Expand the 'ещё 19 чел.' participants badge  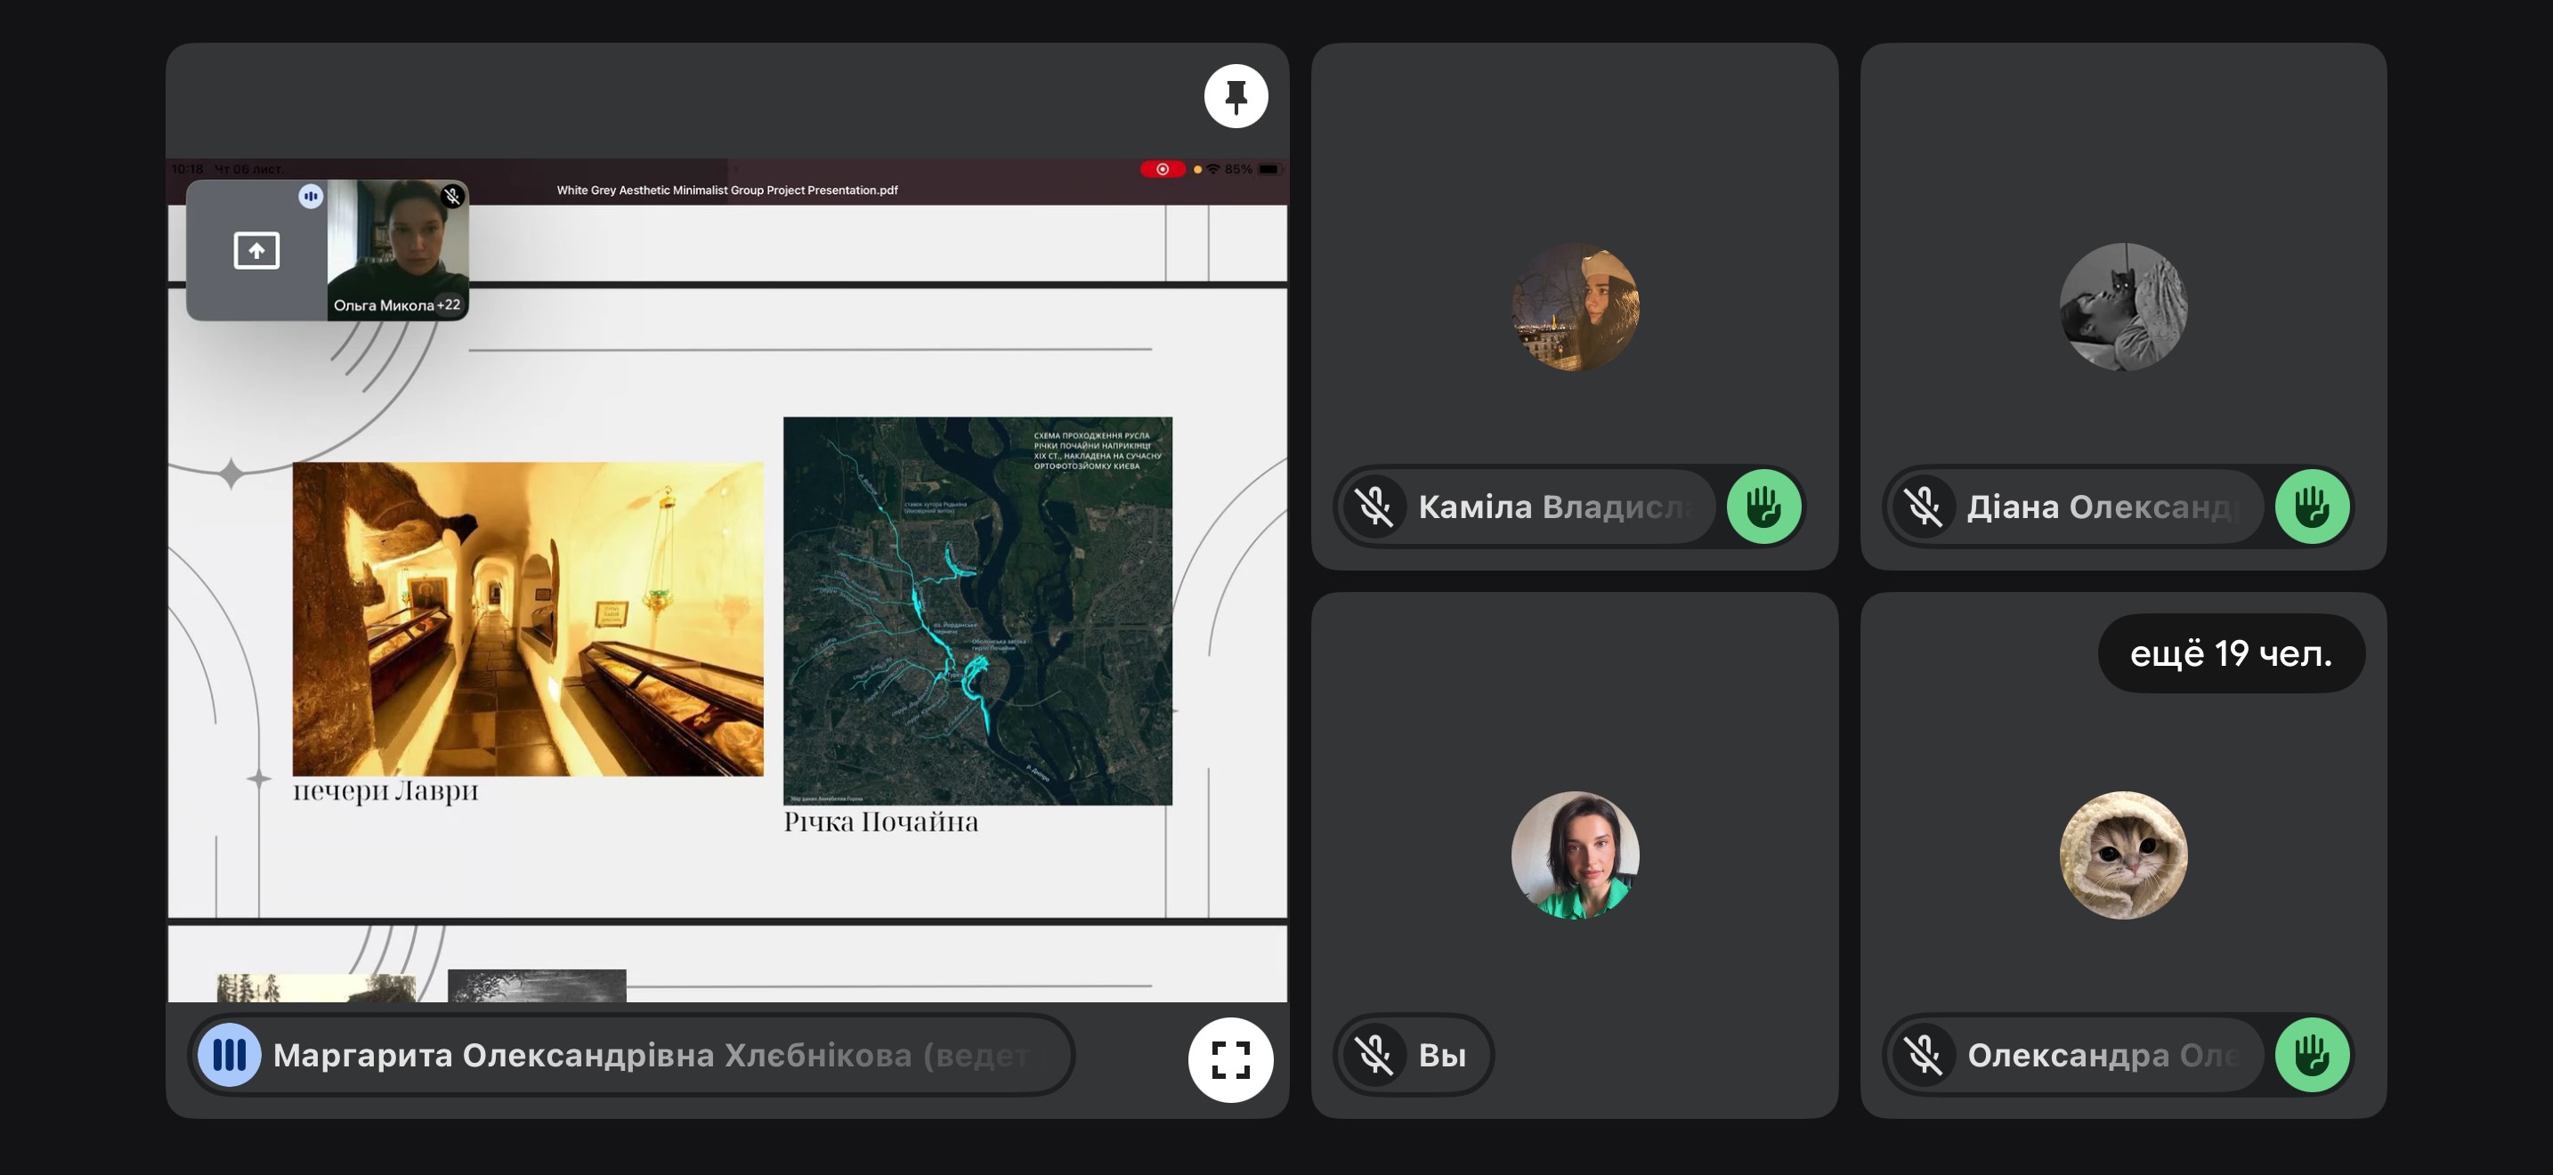2230,654
